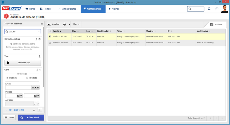Open the Minhas tarefas dropdown
230x125 pixels.
[x=68, y=9]
